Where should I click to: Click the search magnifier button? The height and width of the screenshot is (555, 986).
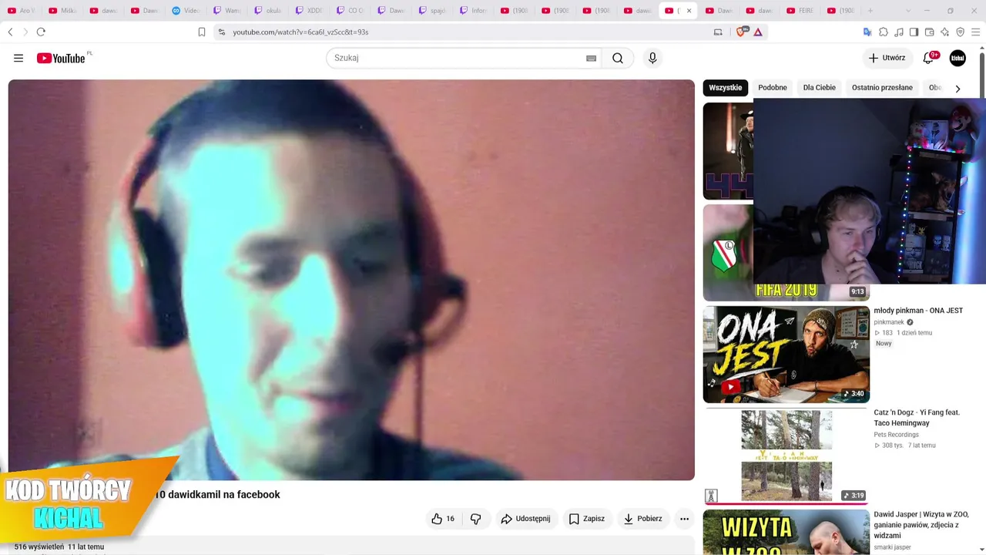[618, 58]
